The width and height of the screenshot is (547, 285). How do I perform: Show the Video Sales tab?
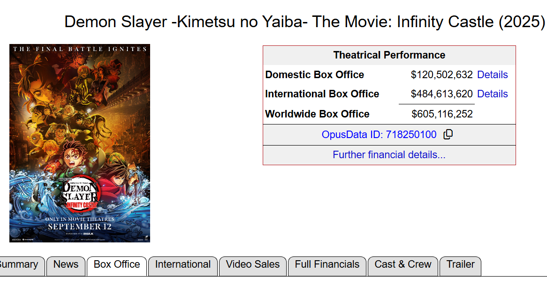(252, 265)
